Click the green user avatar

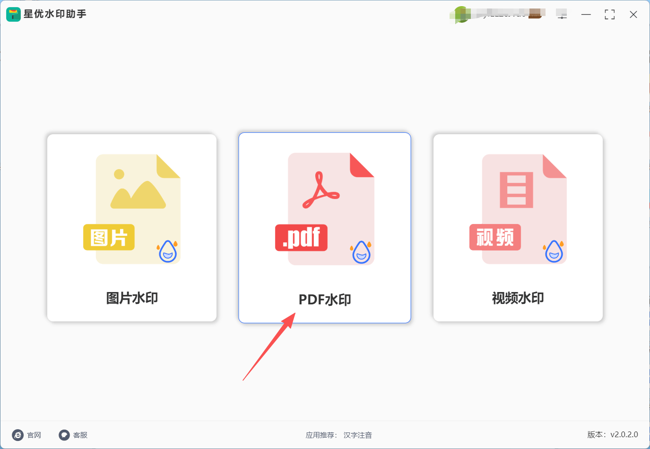(461, 14)
